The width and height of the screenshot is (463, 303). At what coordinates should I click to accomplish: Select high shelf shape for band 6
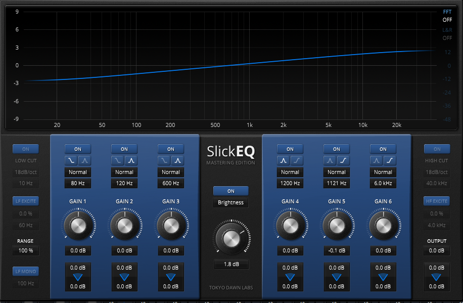390,160
